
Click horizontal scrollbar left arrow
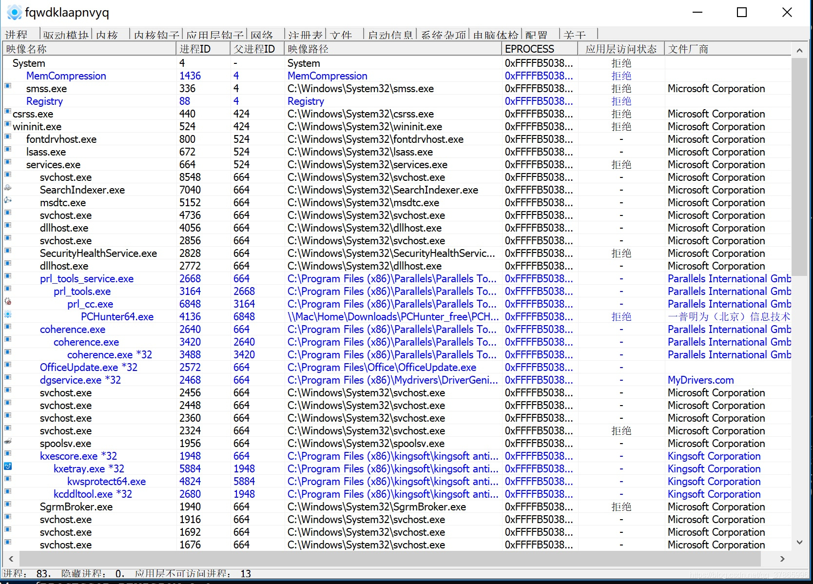(x=11, y=559)
